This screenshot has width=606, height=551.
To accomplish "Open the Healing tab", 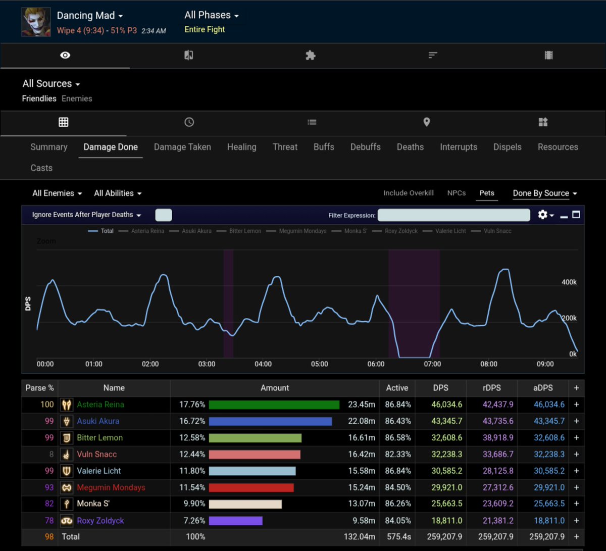I will click(242, 147).
